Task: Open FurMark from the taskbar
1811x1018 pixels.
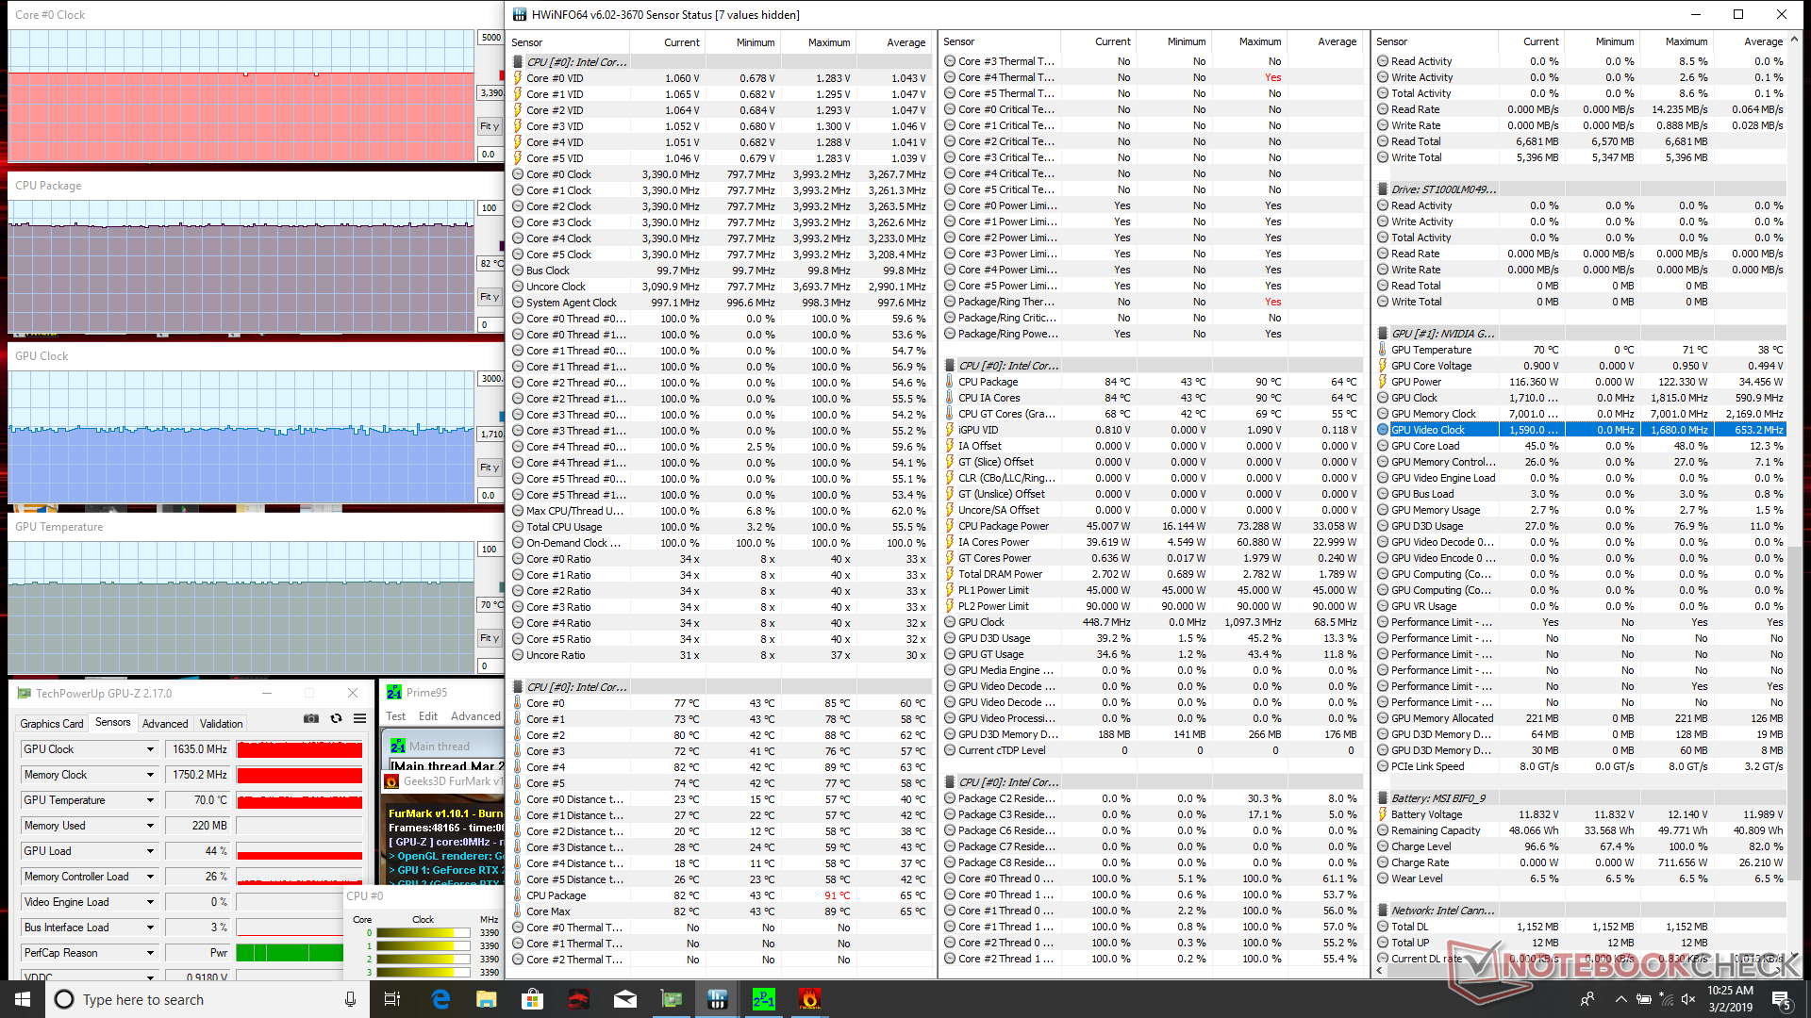Action: 809,999
